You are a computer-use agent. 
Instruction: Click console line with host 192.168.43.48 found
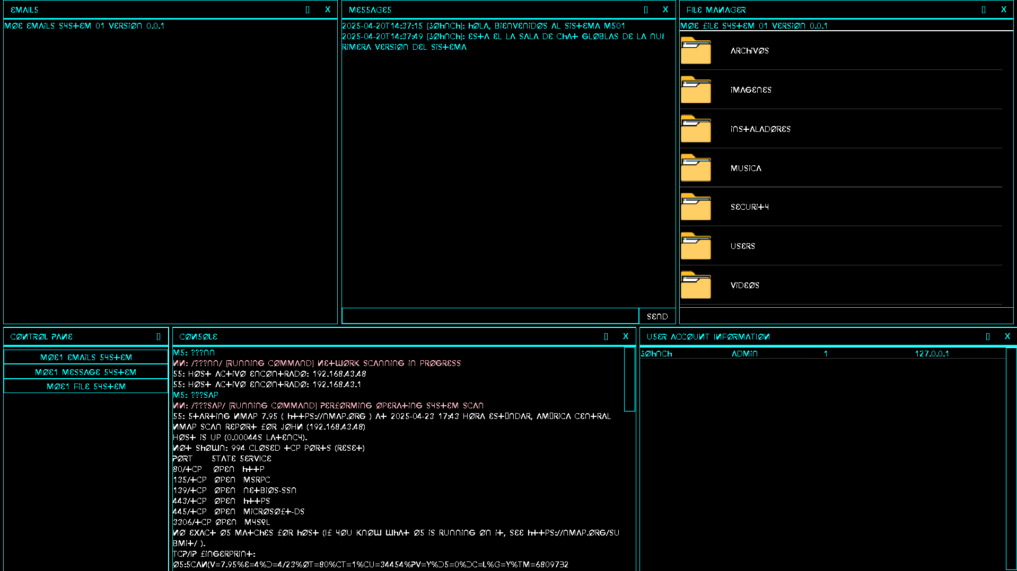pyautogui.click(x=269, y=374)
